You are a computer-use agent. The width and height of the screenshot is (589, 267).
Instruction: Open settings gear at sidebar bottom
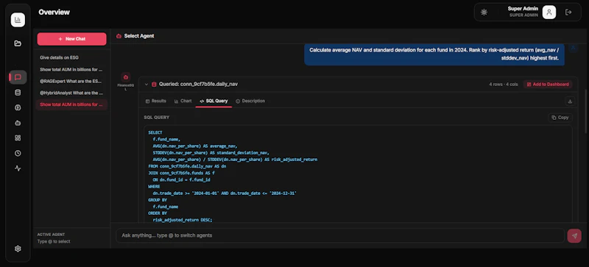click(18, 249)
